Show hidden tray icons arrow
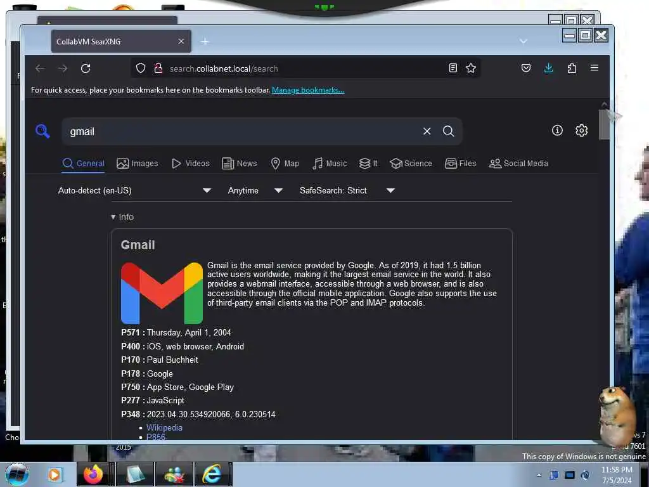This screenshot has width=649, height=487. point(539,476)
